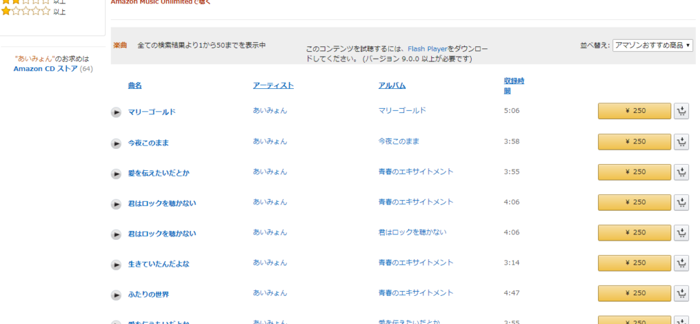Click the 5:06 duration of マリーゴールド

(511, 111)
